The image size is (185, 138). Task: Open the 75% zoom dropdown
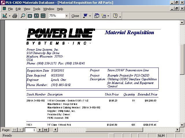(x=67, y=16)
